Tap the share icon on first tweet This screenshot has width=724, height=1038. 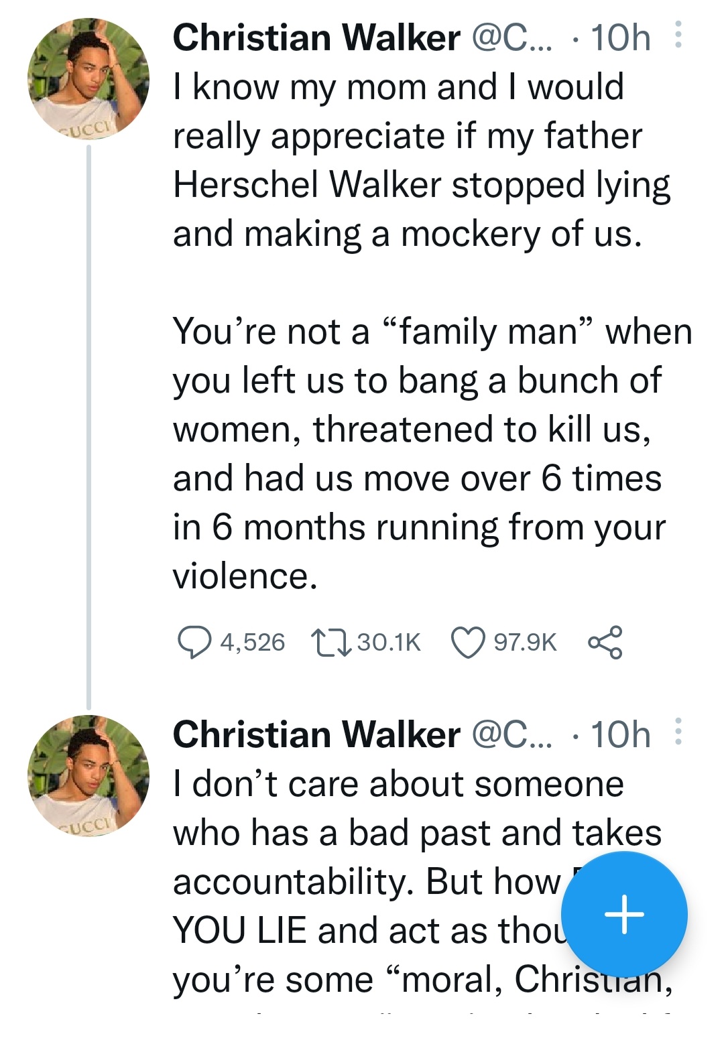point(605,642)
